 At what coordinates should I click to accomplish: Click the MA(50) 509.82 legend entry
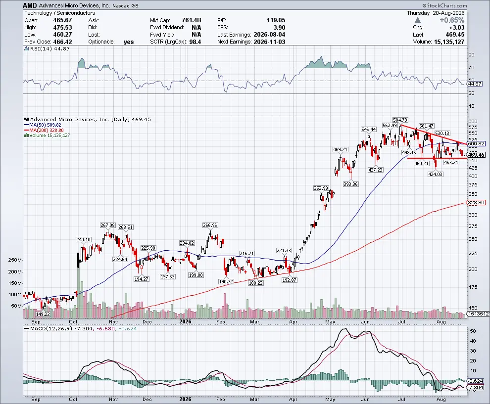[43, 125]
